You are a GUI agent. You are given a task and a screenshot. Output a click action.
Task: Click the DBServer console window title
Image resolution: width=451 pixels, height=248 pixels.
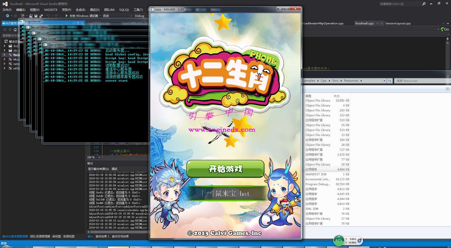point(43,33)
